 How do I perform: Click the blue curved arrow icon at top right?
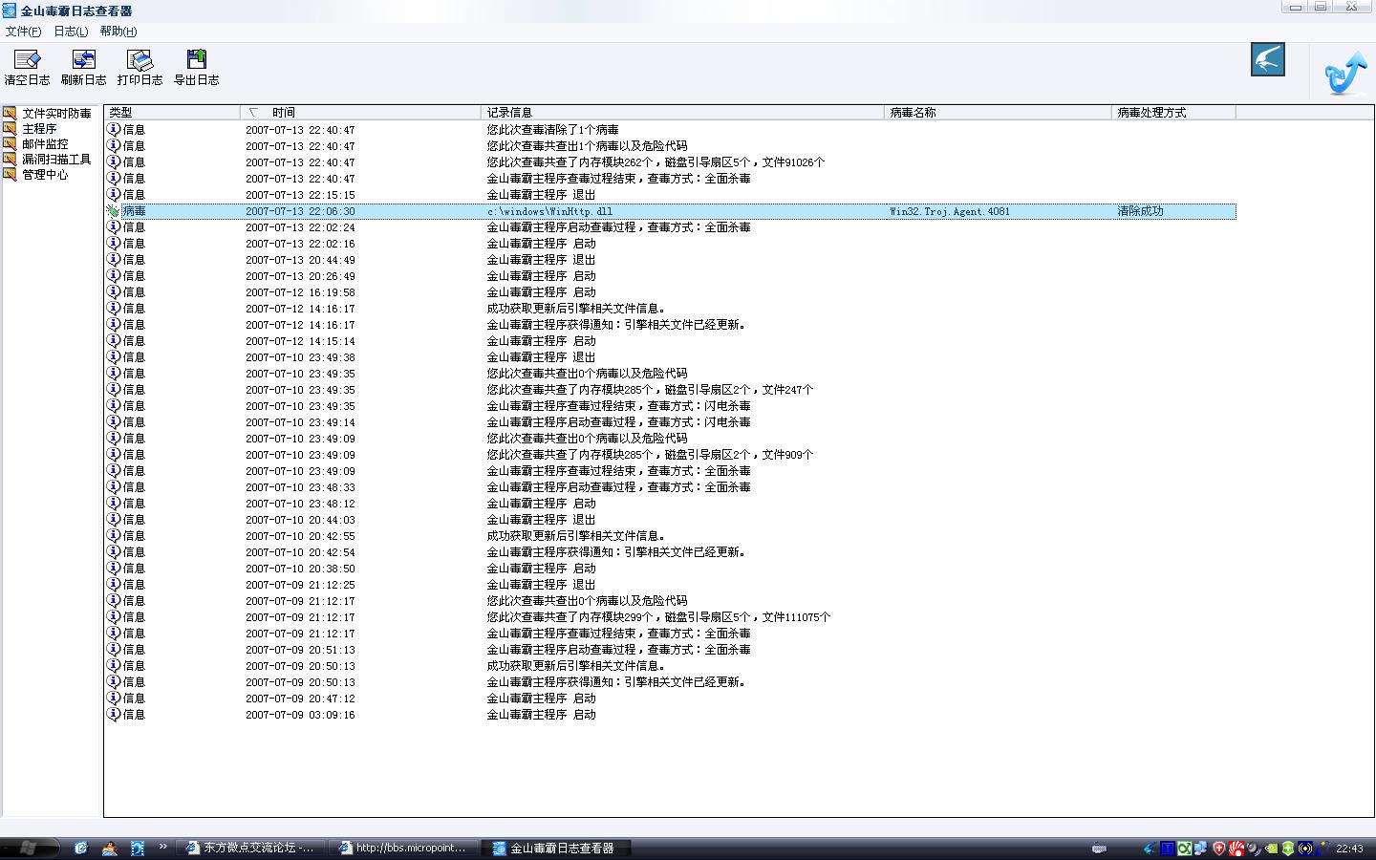click(1345, 73)
